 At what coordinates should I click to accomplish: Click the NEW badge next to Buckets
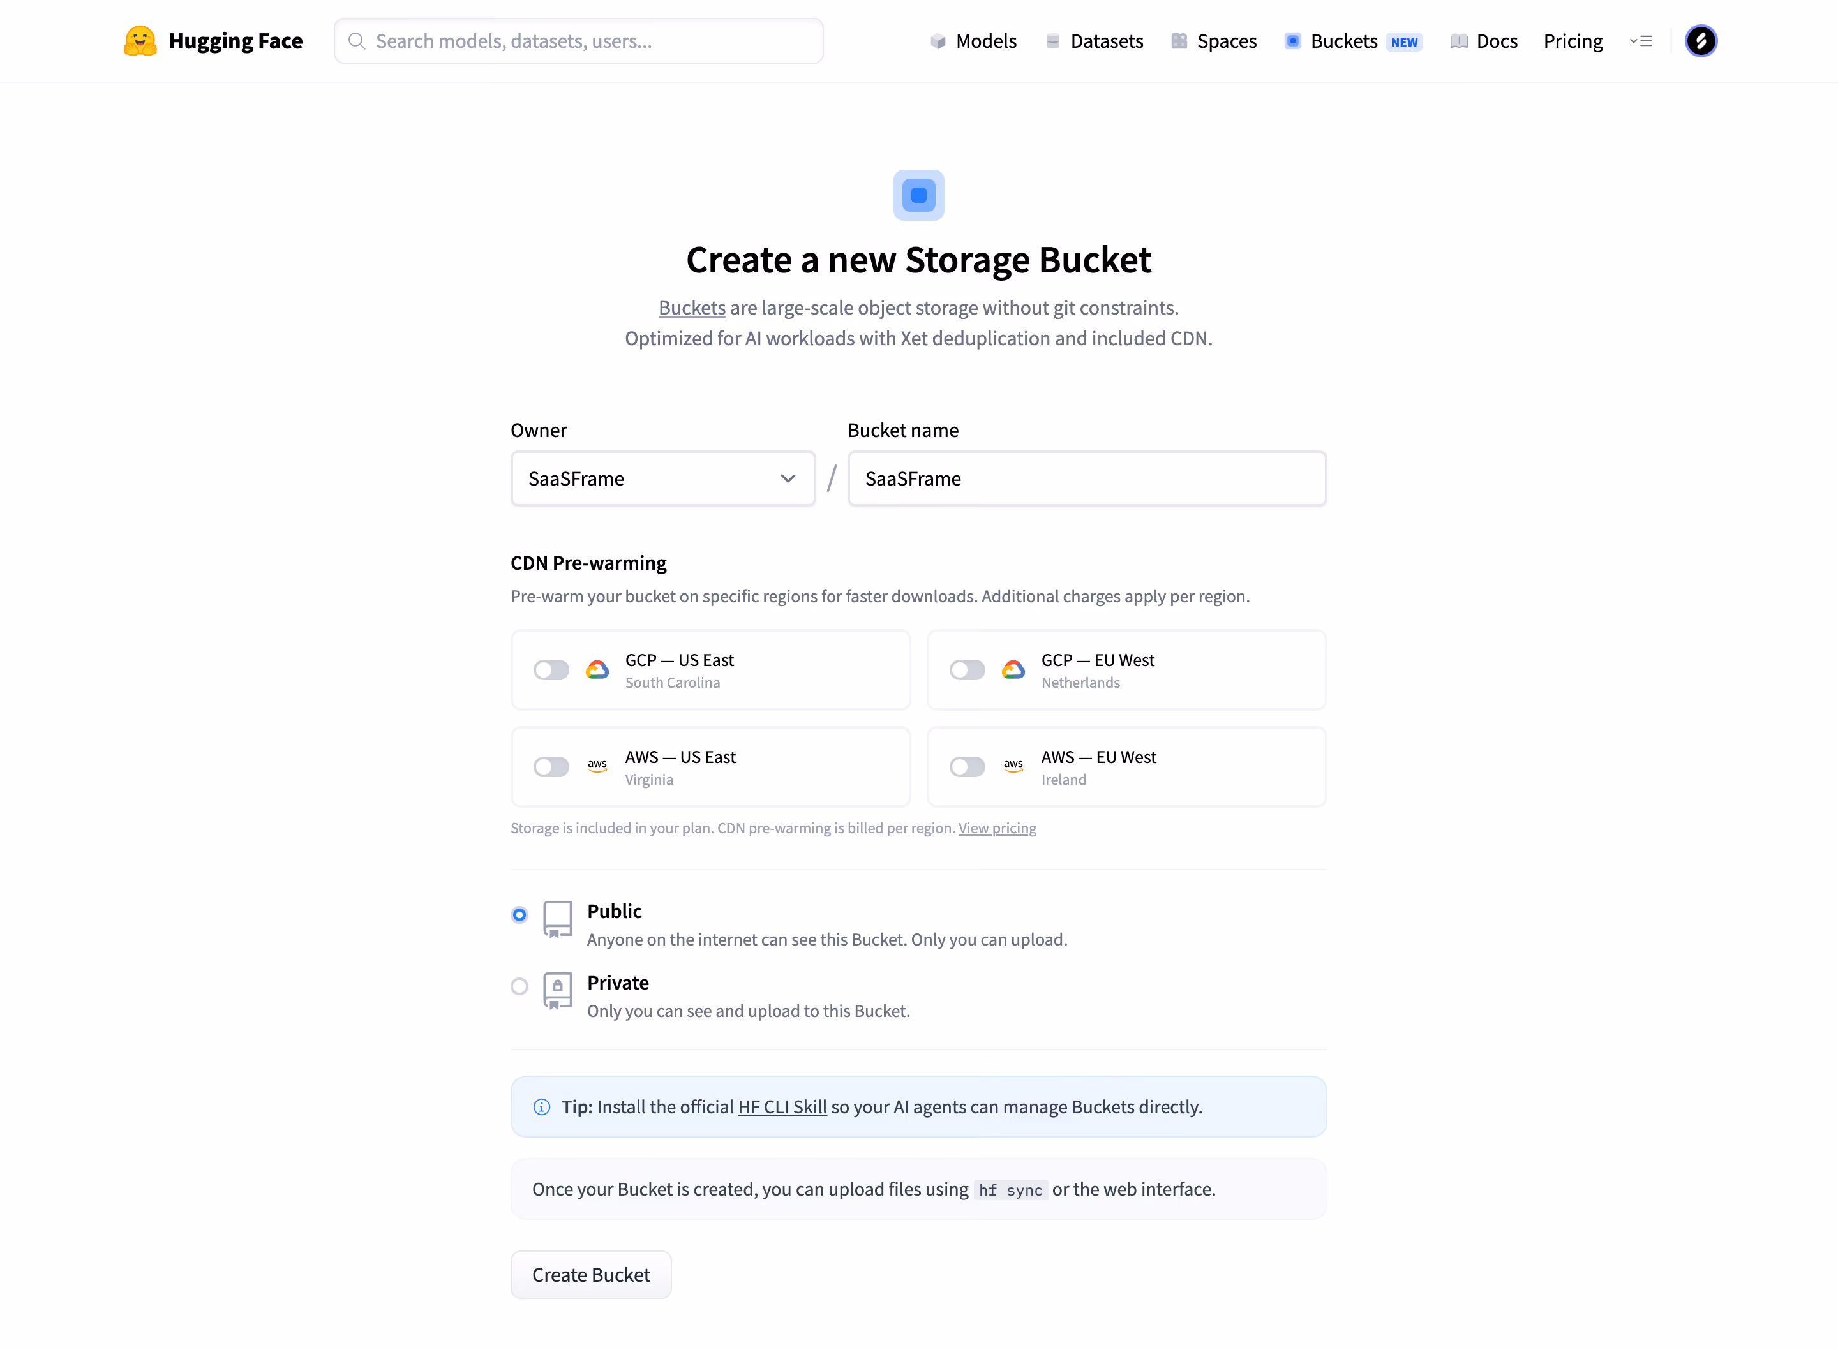click(x=1404, y=41)
